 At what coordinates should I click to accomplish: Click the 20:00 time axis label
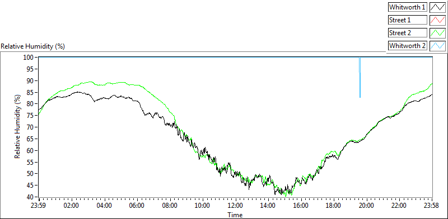click(367, 206)
